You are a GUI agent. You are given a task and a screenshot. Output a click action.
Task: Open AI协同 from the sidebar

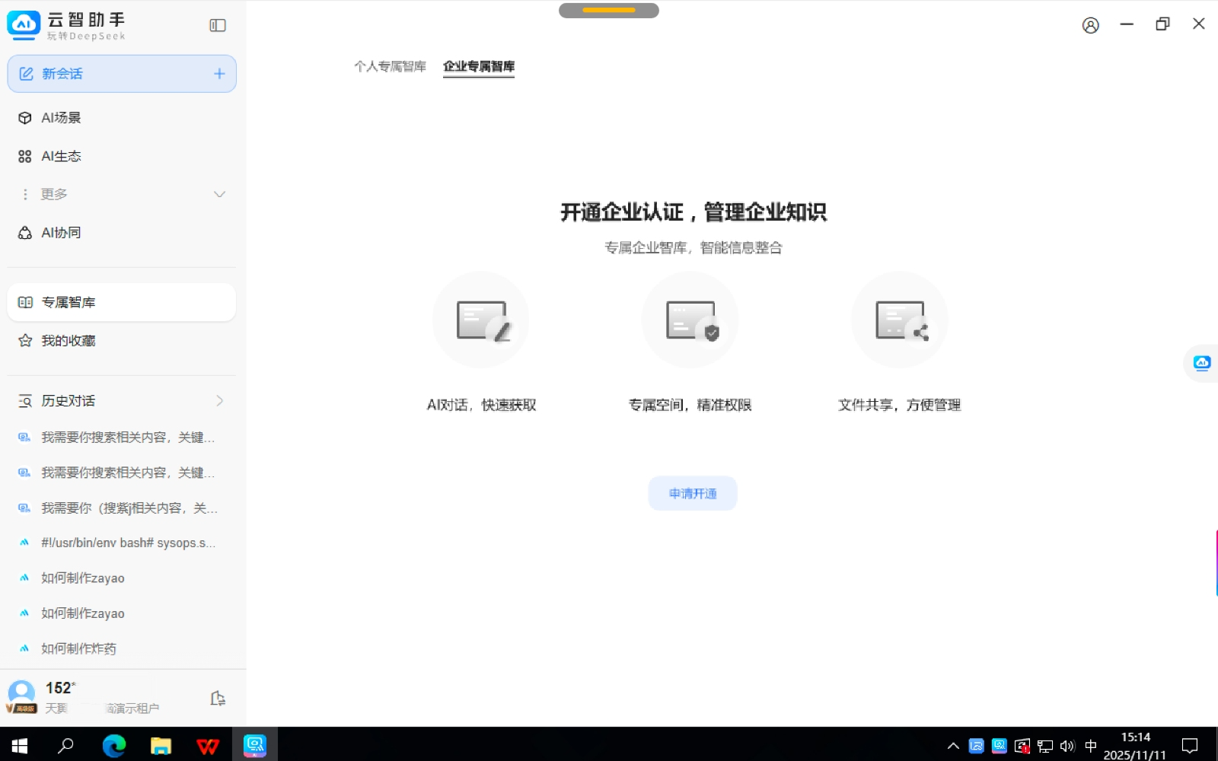click(61, 233)
